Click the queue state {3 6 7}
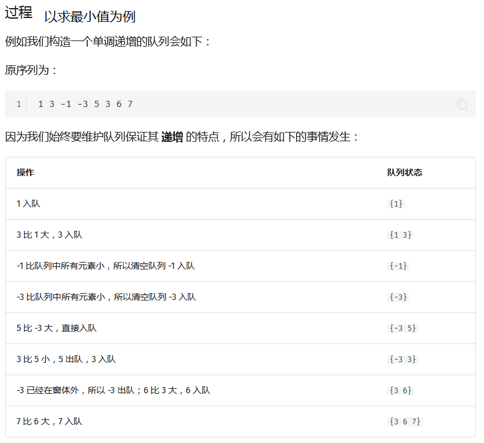 405,421
